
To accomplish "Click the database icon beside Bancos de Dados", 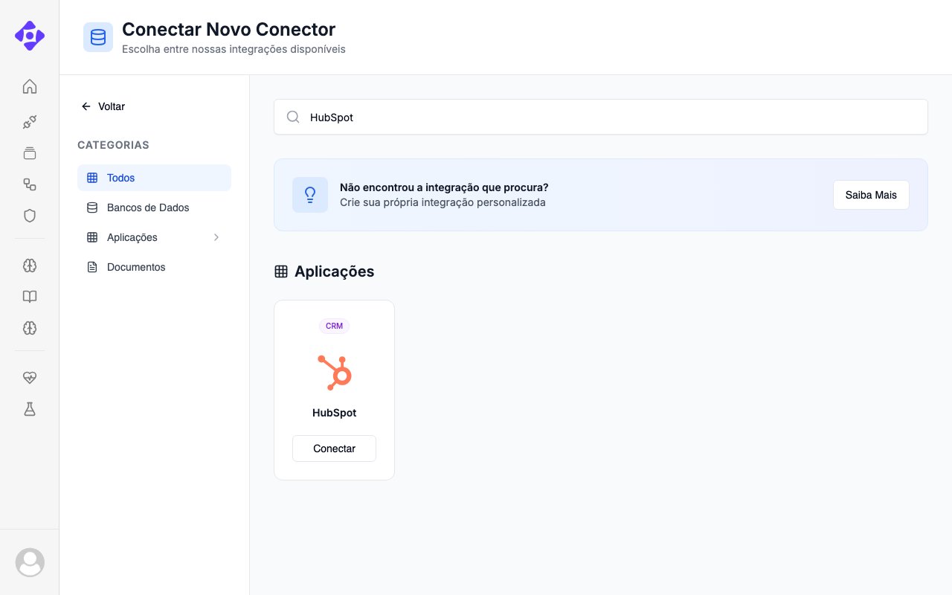I will click(x=92, y=208).
